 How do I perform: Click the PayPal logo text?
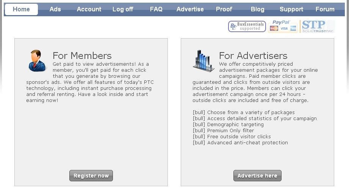280,23
